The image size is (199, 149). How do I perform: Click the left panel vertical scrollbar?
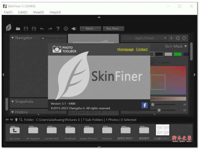pos(7,104)
